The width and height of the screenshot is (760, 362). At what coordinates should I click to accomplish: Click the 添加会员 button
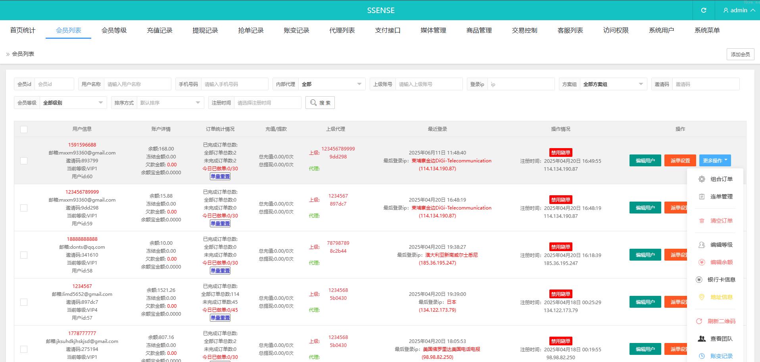click(740, 54)
